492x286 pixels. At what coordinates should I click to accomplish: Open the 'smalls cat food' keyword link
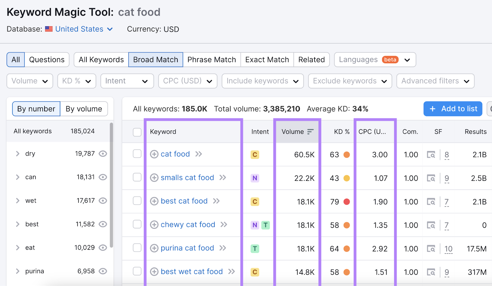[187, 178]
